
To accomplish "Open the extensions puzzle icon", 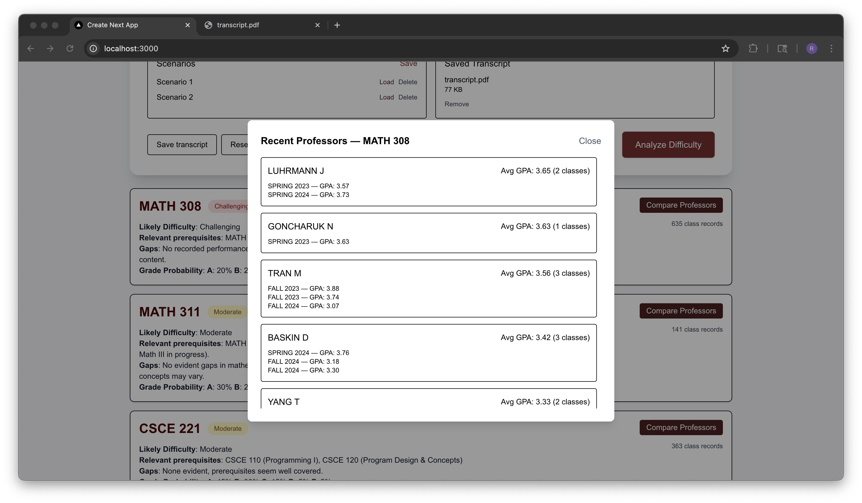I will (753, 49).
